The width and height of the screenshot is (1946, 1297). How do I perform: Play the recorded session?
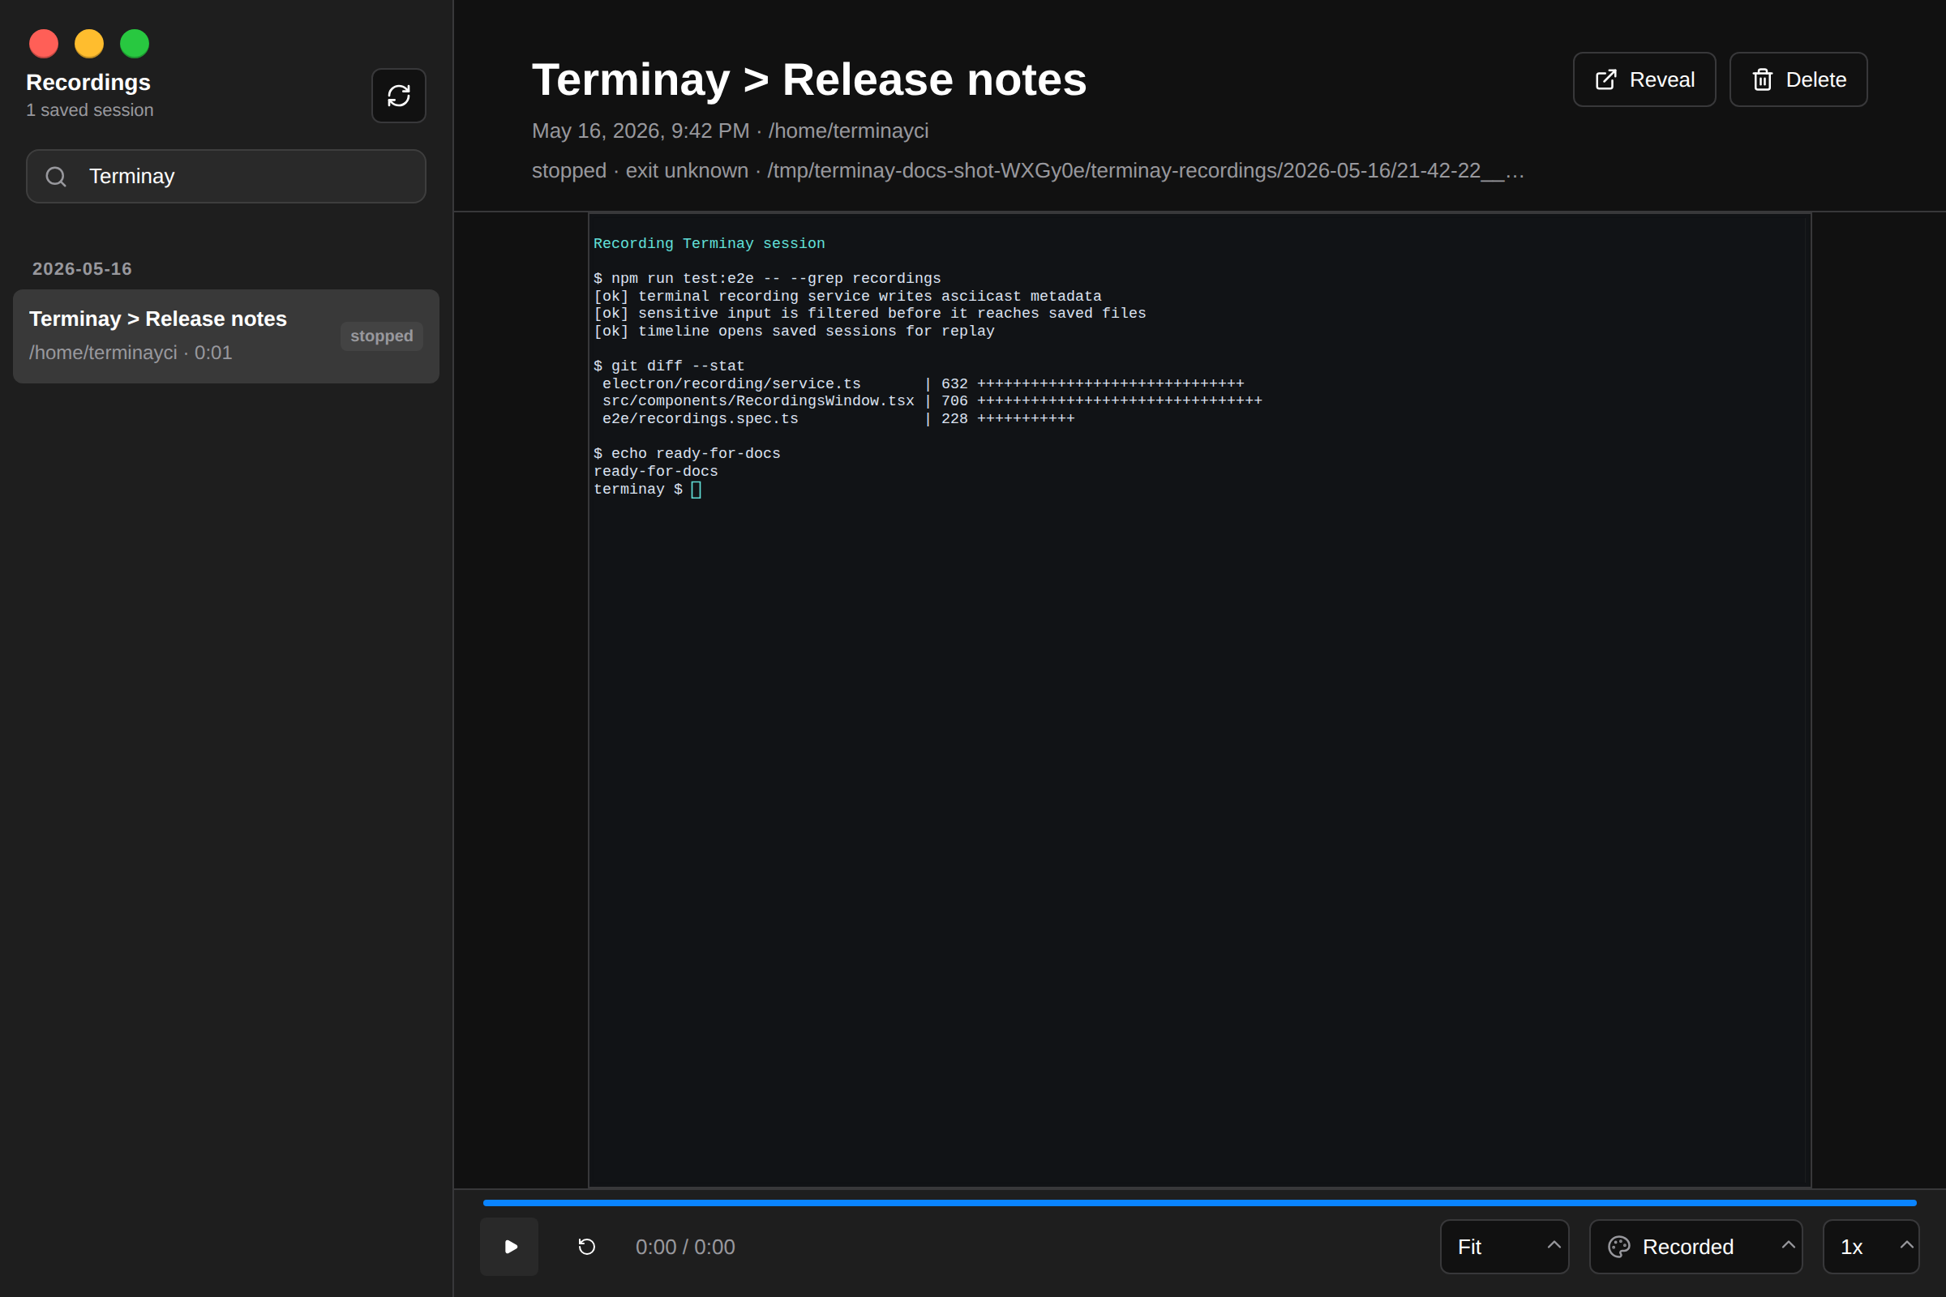pyautogui.click(x=509, y=1246)
